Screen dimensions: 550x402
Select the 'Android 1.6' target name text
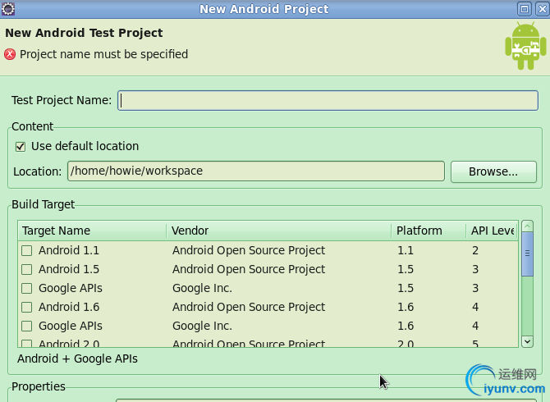pyautogui.click(x=69, y=308)
